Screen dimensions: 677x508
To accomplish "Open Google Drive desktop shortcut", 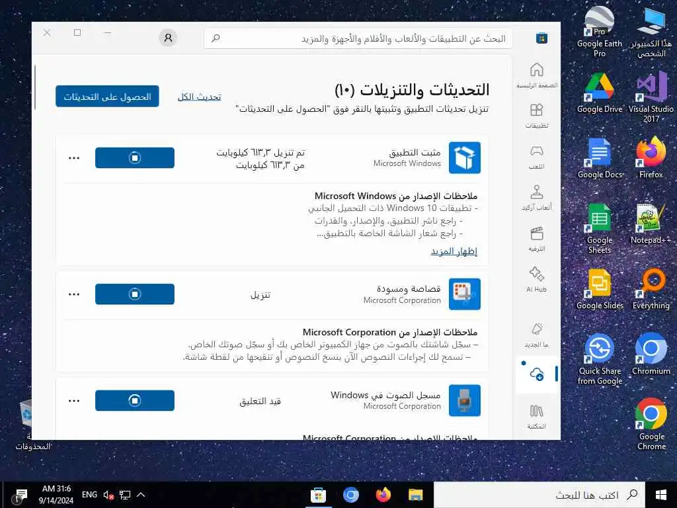I will pos(599,93).
